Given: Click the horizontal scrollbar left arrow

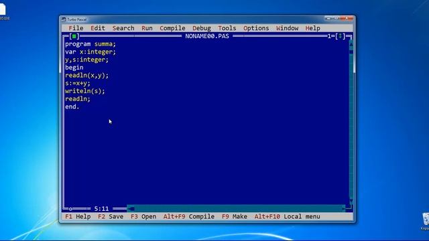Looking at the screenshot, I should tap(131, 209).
